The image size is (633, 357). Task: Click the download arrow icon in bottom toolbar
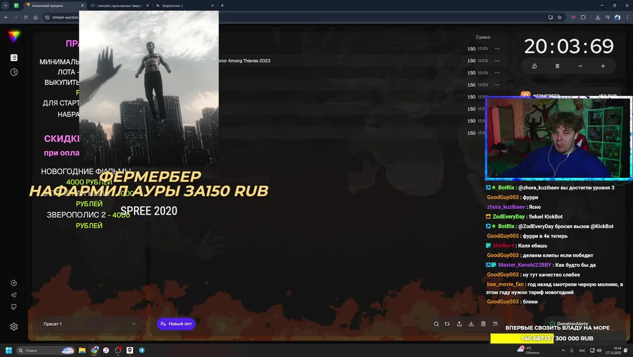471,324
